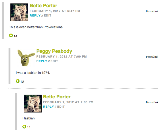
Task: Click the February 1, 2012 at 6:47 PM timestamp
Action: coord(55,11)
